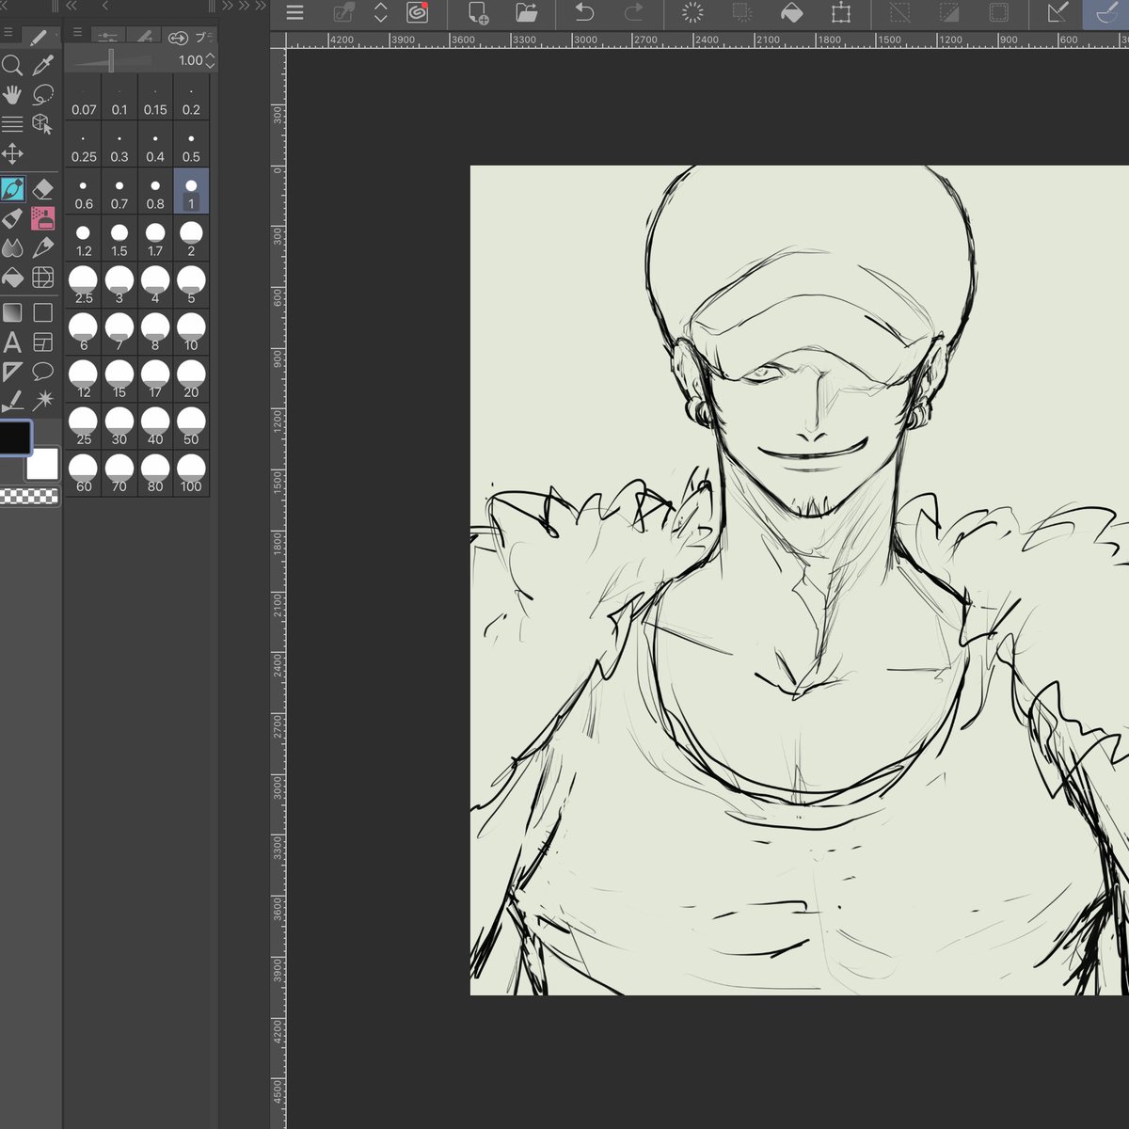The image size is (1129, 1129).
Task: Click the Scale/Rotate transform icon
Action: [841, 13]
